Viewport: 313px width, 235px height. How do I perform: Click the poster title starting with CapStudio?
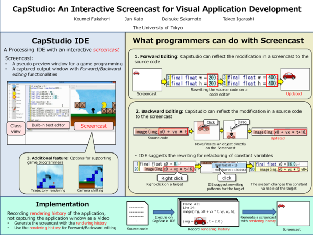(x=156, y=9)
